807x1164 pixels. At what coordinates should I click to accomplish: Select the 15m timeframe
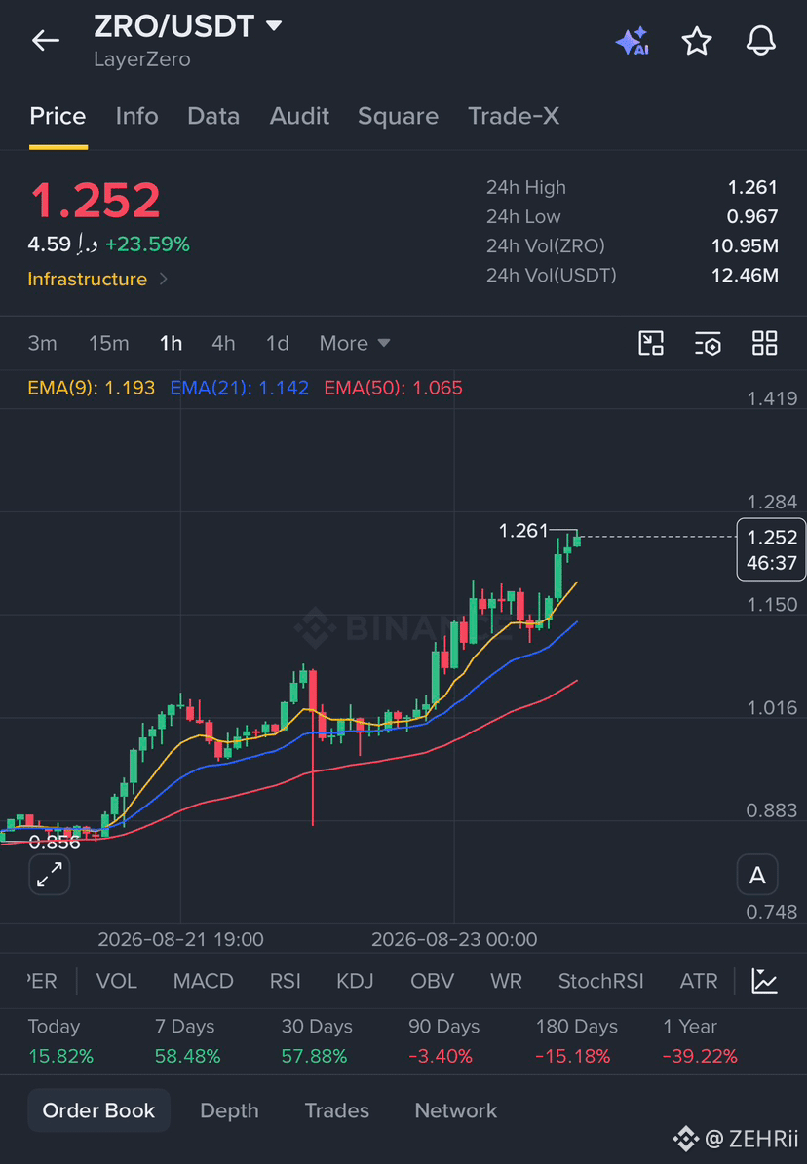[x=108, y=343]
